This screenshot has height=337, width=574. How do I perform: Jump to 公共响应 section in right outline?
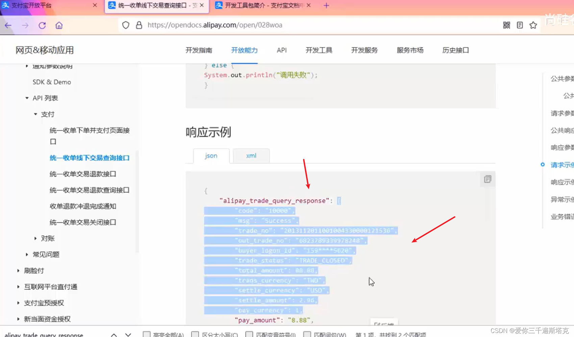pyautogui.click(x=562, y=130)
